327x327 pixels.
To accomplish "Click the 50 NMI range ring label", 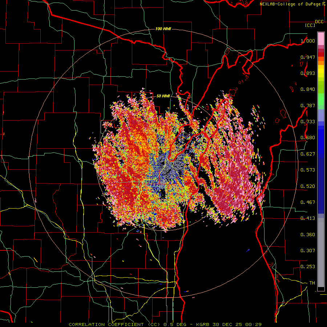I will (x=163, y=96).
